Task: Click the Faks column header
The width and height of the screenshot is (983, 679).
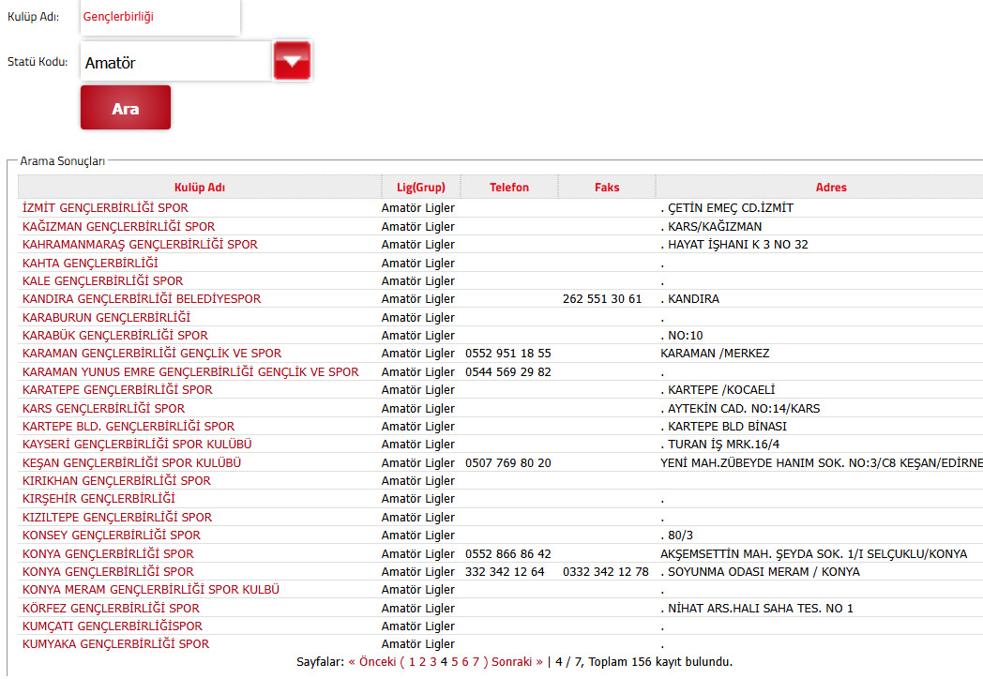Action: point(607,188)
